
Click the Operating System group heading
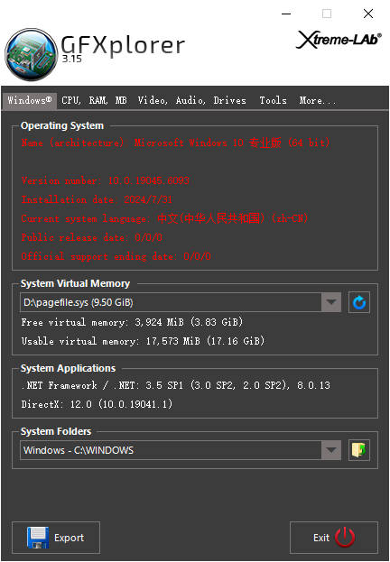pos(62,125)
